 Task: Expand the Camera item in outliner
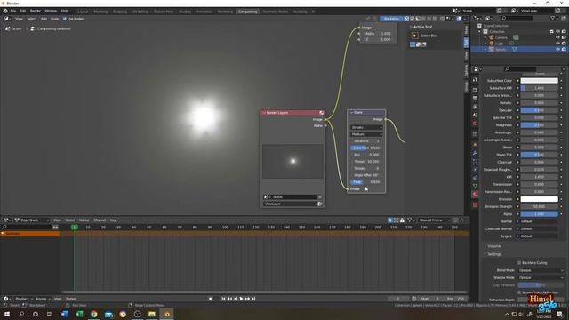485,37
